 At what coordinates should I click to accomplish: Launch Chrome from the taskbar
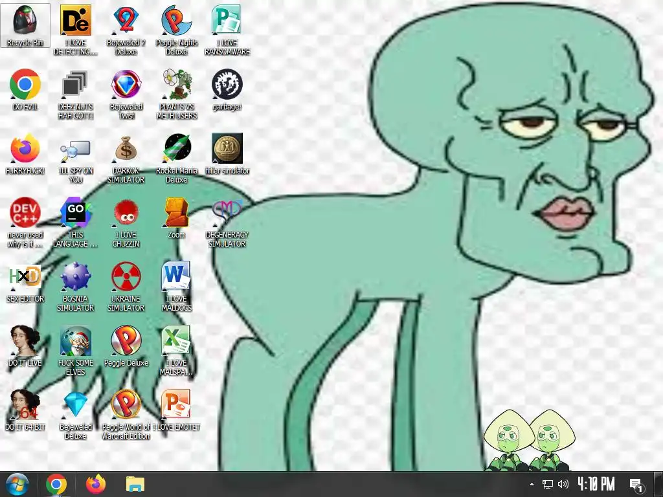pos(56,484)
